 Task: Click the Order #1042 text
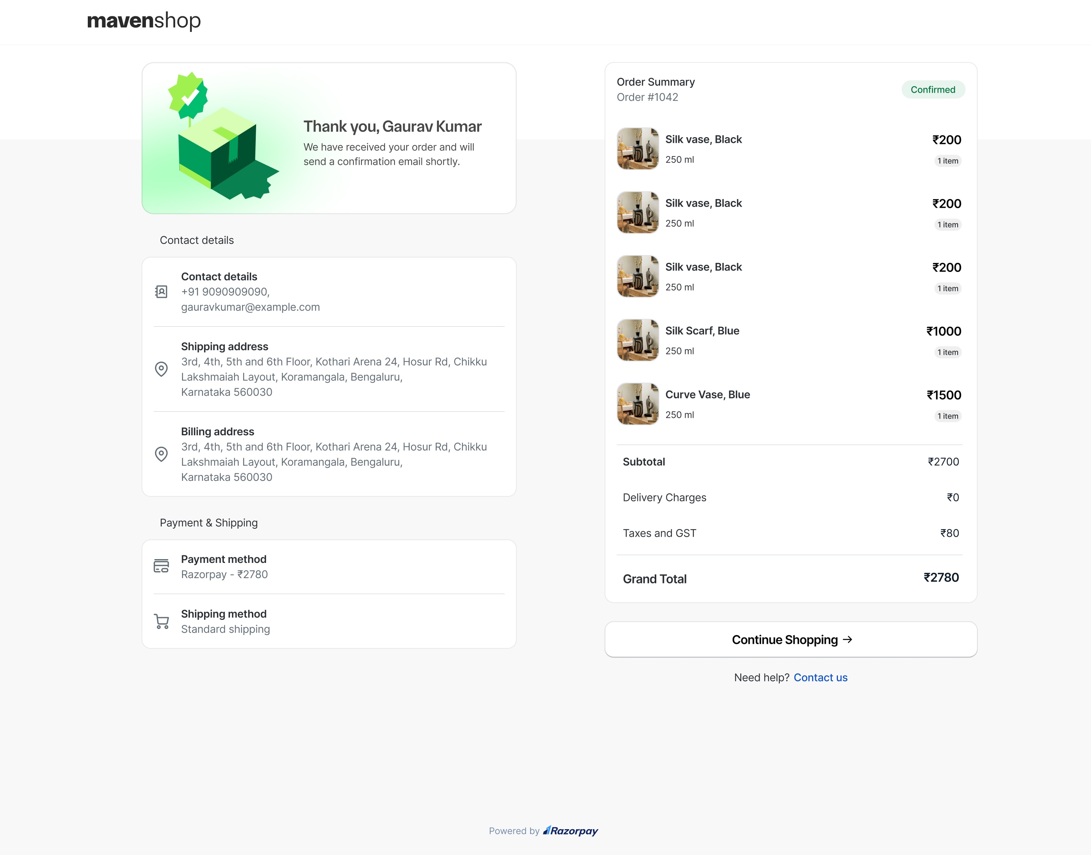click(648, 97)
